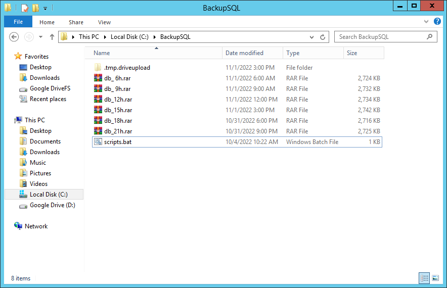Expand the ribbon with the chevron
Image resolution: width=447 pixels, height=288 pixels.
[426, 22]
